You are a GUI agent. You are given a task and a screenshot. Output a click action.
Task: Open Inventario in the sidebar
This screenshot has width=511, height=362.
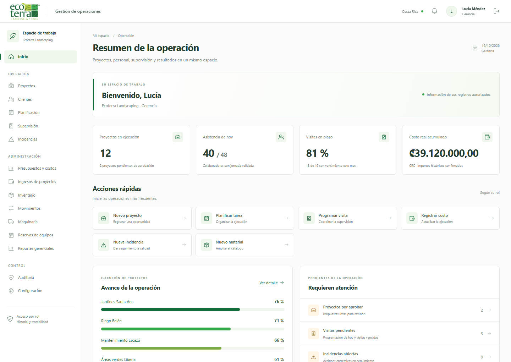coord(40,195)
